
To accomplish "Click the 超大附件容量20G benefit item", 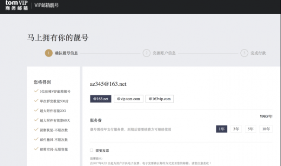I will click(53, 111).
